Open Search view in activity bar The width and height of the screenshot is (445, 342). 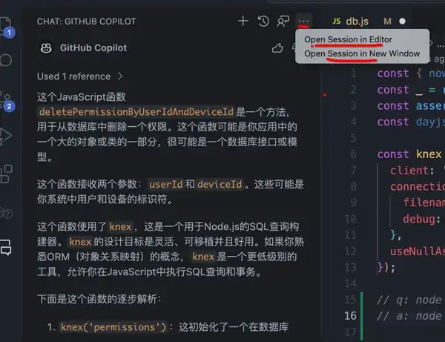pyautogui.click(x=6, y=60)
